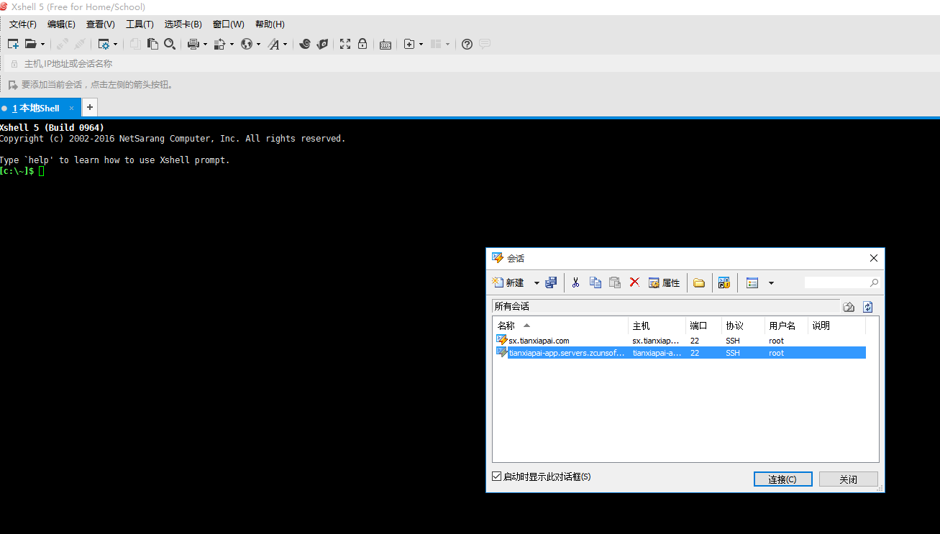
Task: Click the Print icon in main toolbar
Action: point(193,44)
